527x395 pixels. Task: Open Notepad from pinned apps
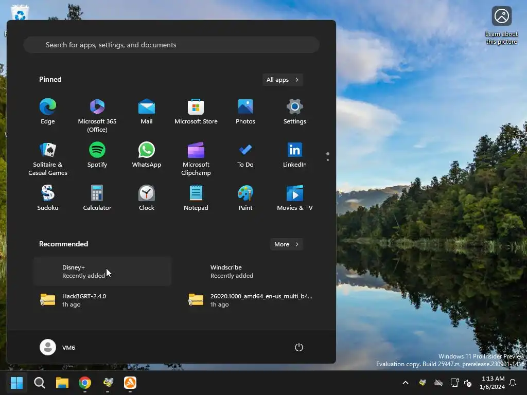196,198
